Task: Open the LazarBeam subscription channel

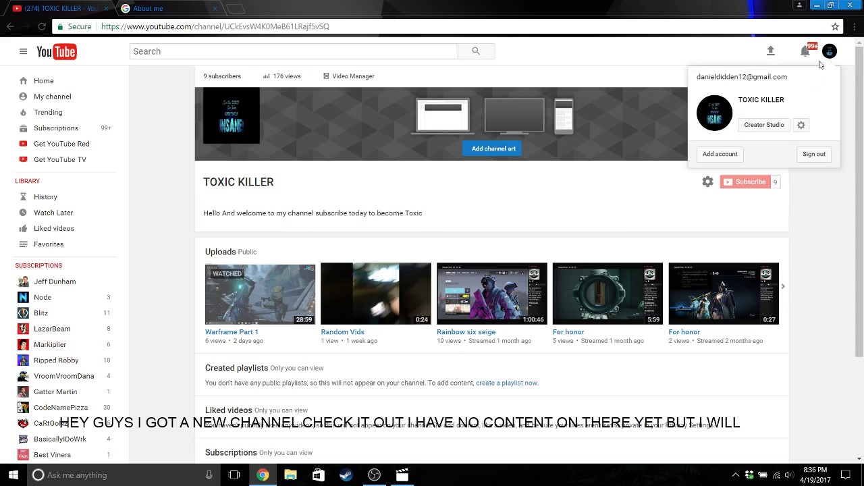Action: (x=52, y=329)
